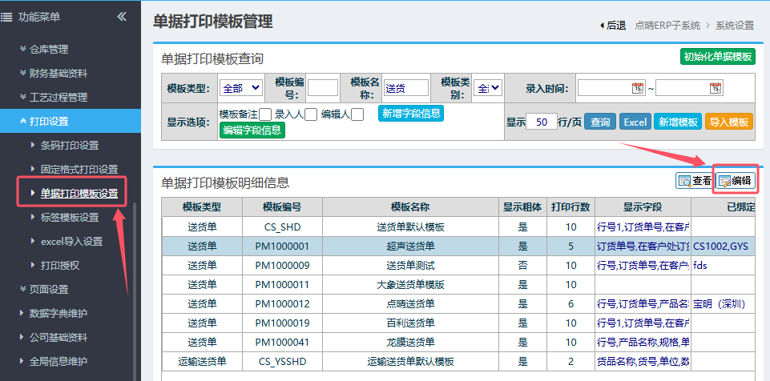Click the 查看 view icon button
Viewport: 770px width, 381px height.
click(694, 181)
